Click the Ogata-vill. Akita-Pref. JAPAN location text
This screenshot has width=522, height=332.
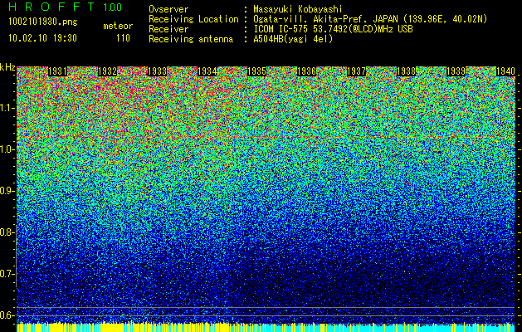(x=370, y=19)
